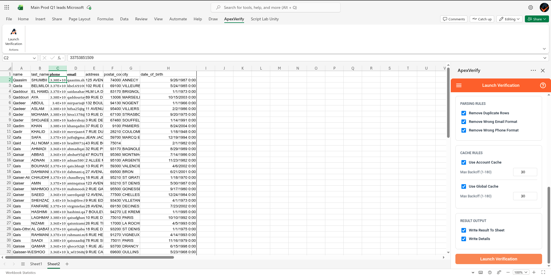Open ApexVerify pane more options ellipsis
The height and width of the screenshot is (275, 551).
[x=533, y=70]
